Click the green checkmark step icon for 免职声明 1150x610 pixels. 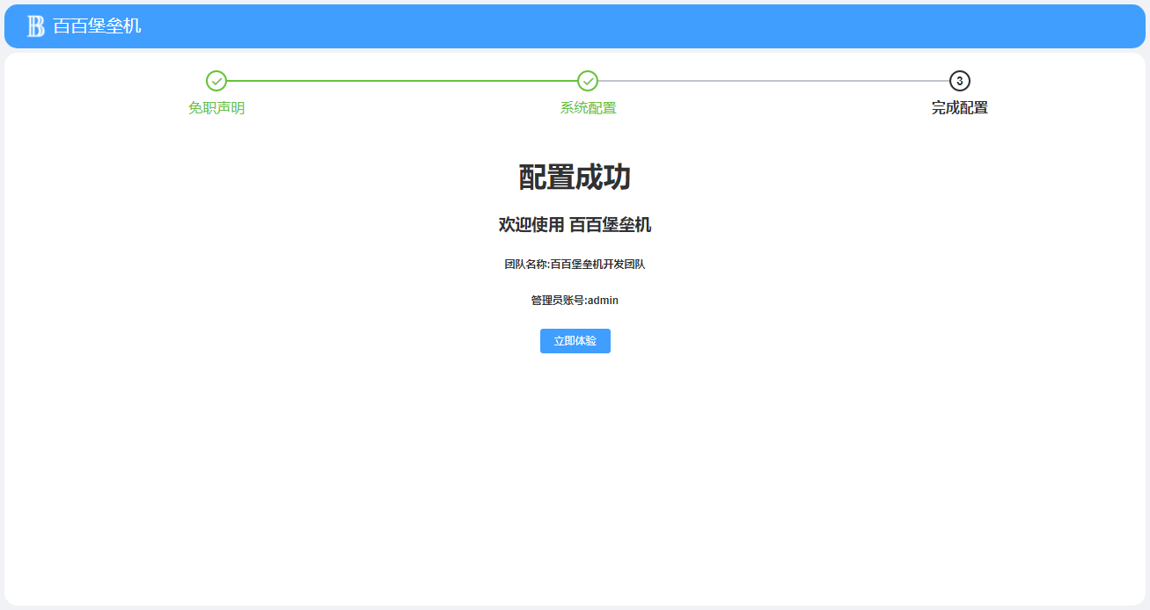216,81
